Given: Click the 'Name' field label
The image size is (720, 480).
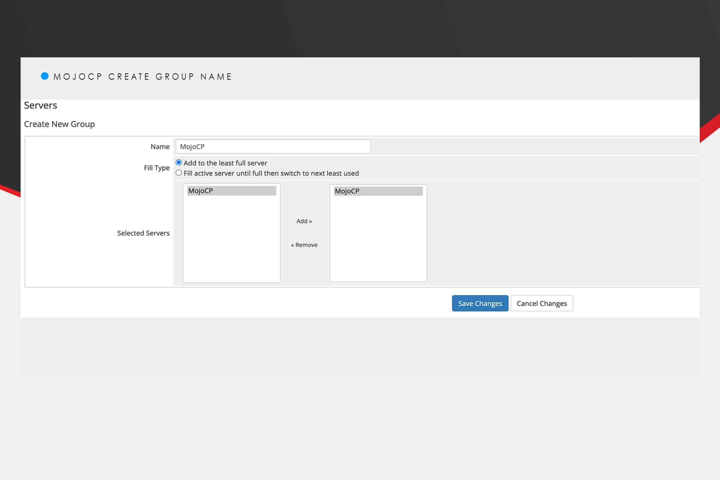Looking at the screenshot, I should [160, 147].
